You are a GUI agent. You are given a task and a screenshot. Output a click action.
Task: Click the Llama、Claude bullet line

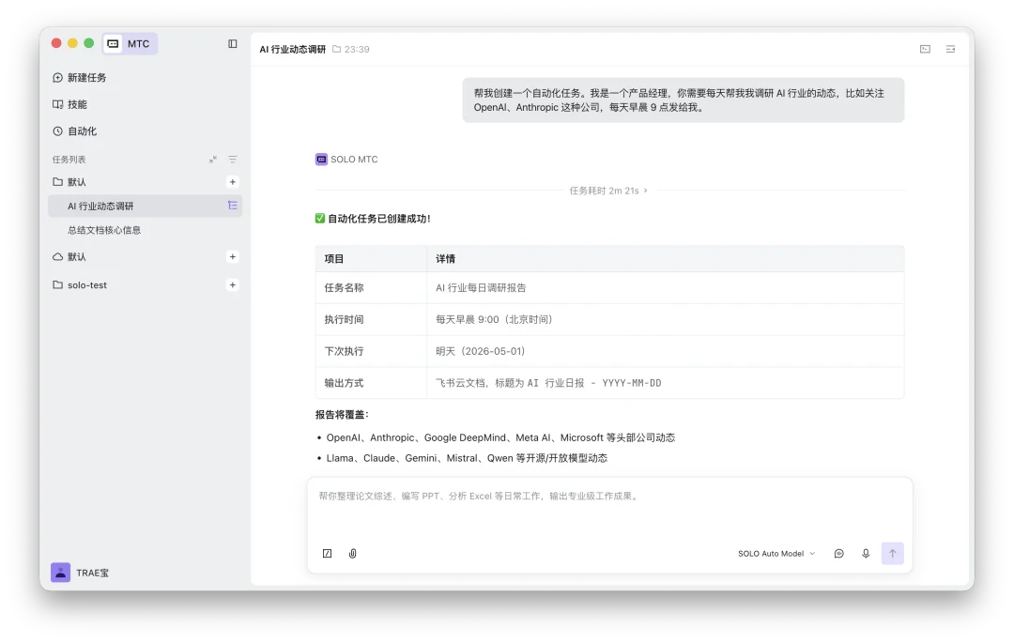point(467,458)
